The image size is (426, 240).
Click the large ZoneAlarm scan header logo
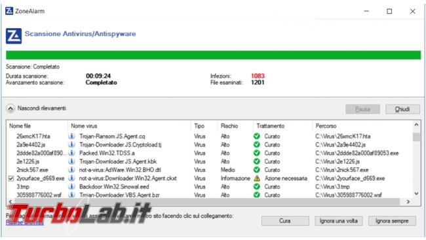click(x=14, y=36)
